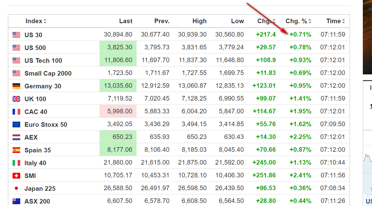Click the French flag icon beside CAC 40
The height and width of the screenshot is (206, 372).
click(x=16, y=112)
